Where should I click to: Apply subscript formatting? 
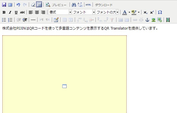[146, 12]
